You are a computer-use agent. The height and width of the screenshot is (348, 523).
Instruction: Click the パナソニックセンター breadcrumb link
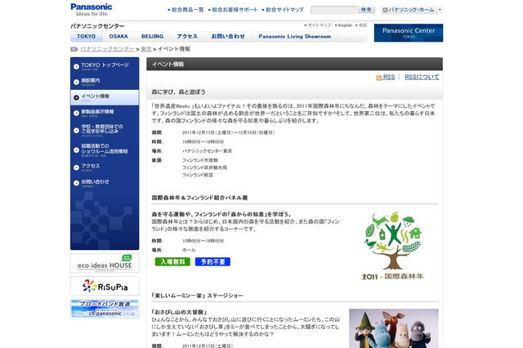pos(108,49)
